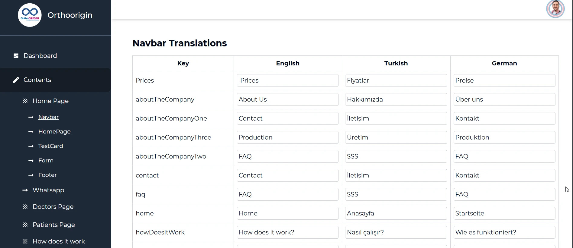This screenshot has height=248, width=573.
Task: Edit German field for aboutTheCompanyOne
Action: tap(504, 118)
